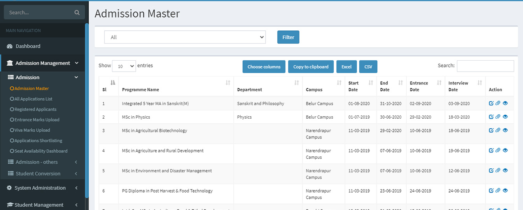
Task: Click view eye icon for MSc in Agriculture and Rural Development
Action: (x=505, y=150)
